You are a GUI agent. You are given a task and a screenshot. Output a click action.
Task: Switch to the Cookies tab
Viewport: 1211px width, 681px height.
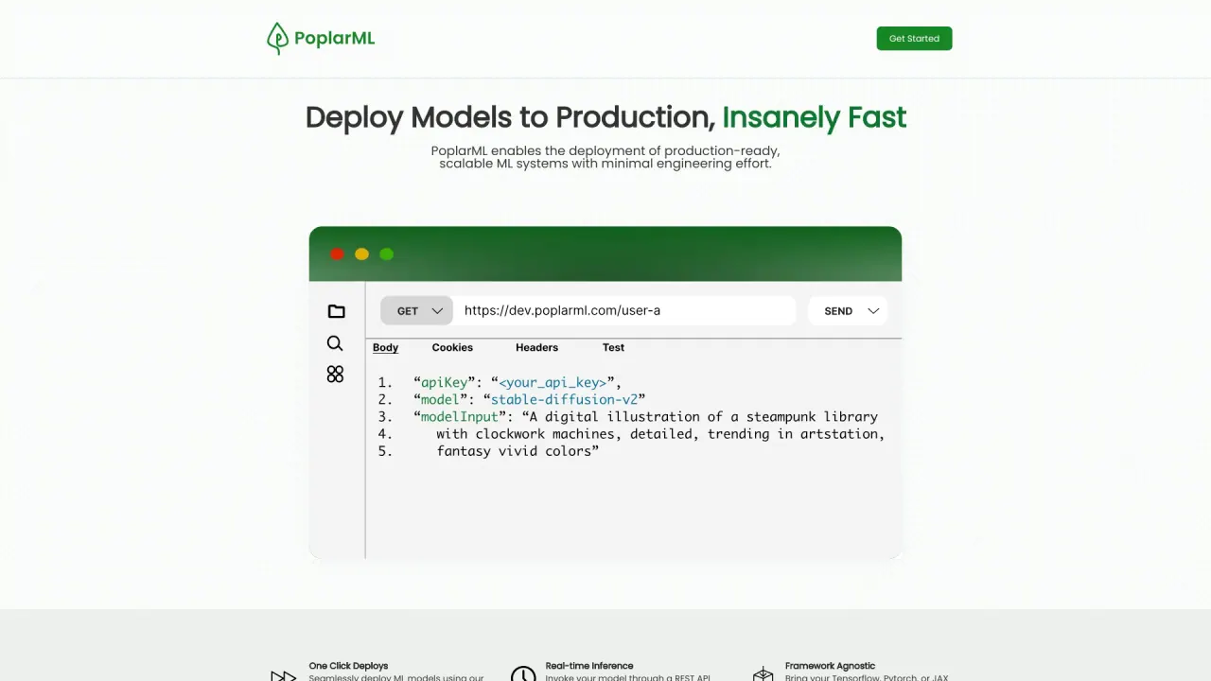[x=452, y=347]
